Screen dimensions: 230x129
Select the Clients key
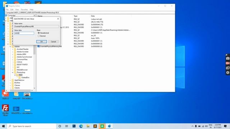(x=17, y=88)
